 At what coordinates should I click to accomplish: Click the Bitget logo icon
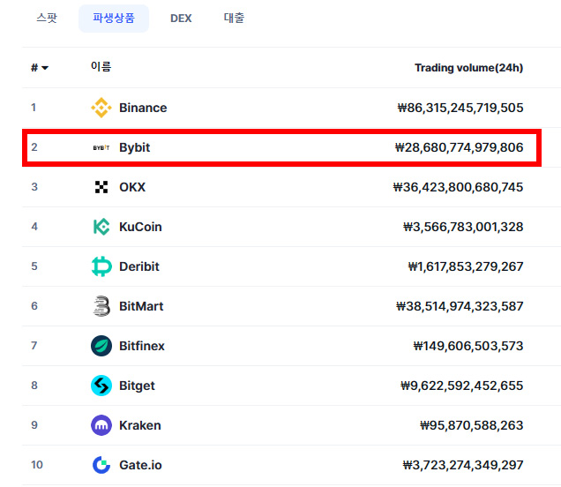point(101,386)
